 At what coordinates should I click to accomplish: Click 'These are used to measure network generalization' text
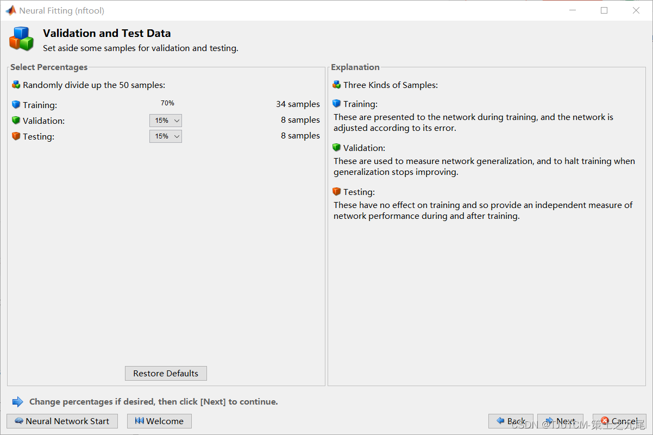(484, 167)
